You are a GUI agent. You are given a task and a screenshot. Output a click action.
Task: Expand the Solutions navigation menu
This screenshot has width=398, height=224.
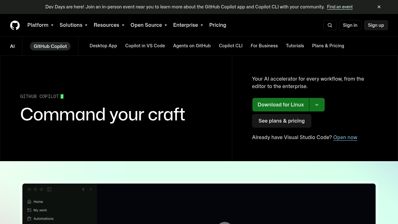(x=73, y=25)
